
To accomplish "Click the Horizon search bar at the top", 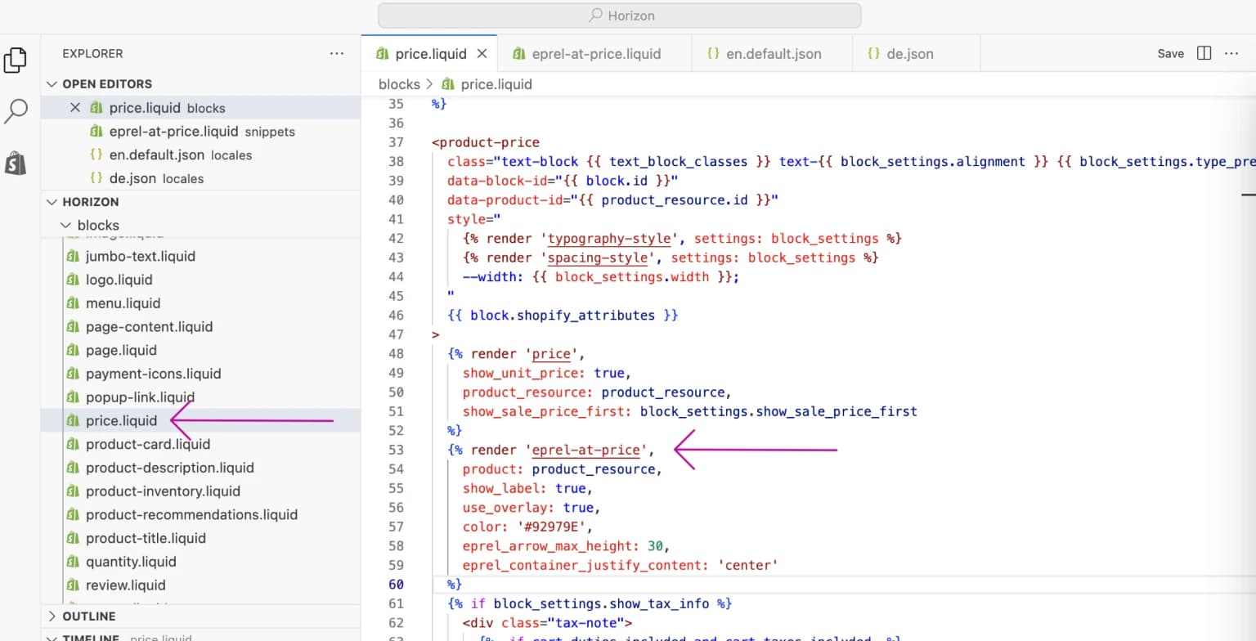I will pyautogui.click(x=619, y=15).
